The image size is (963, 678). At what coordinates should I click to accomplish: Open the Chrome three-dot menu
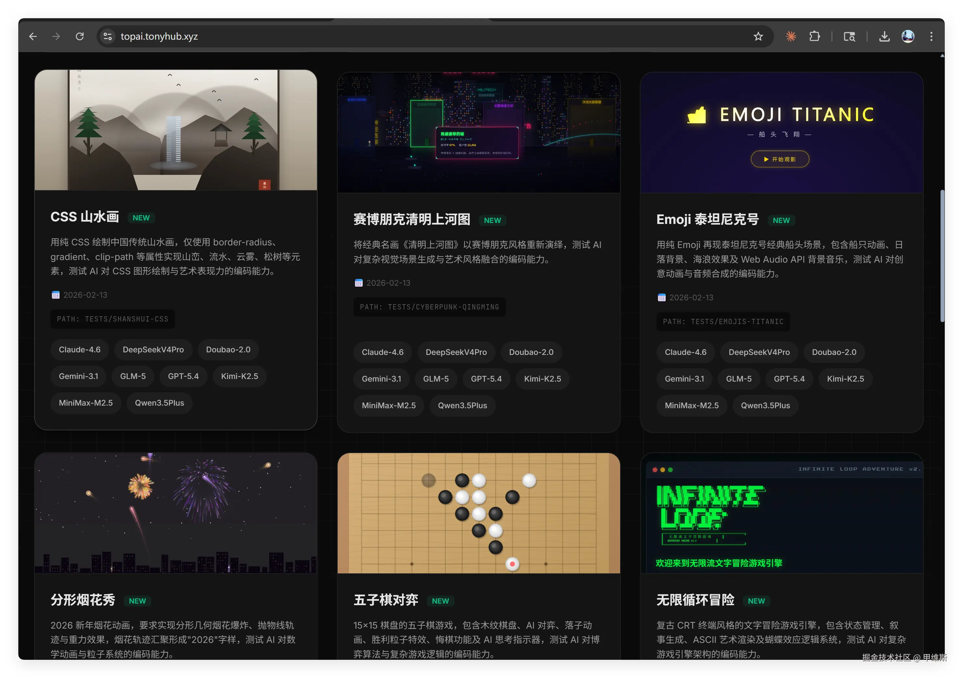pyautogui.click(x=931, y=36)
